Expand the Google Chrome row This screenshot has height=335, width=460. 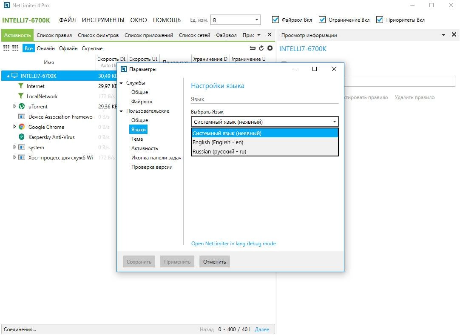(14, 127)
